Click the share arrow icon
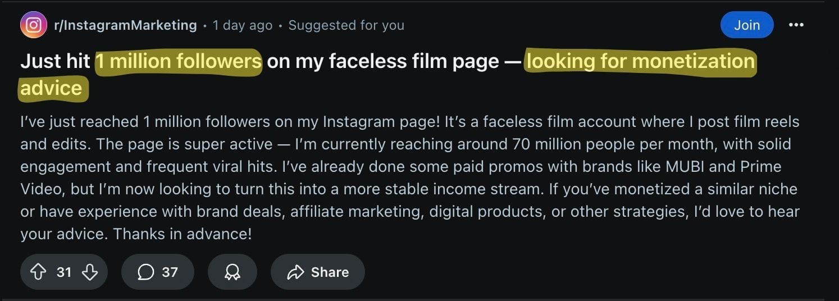The width and height of the screenshot is (839, 301). coord(295,272)
